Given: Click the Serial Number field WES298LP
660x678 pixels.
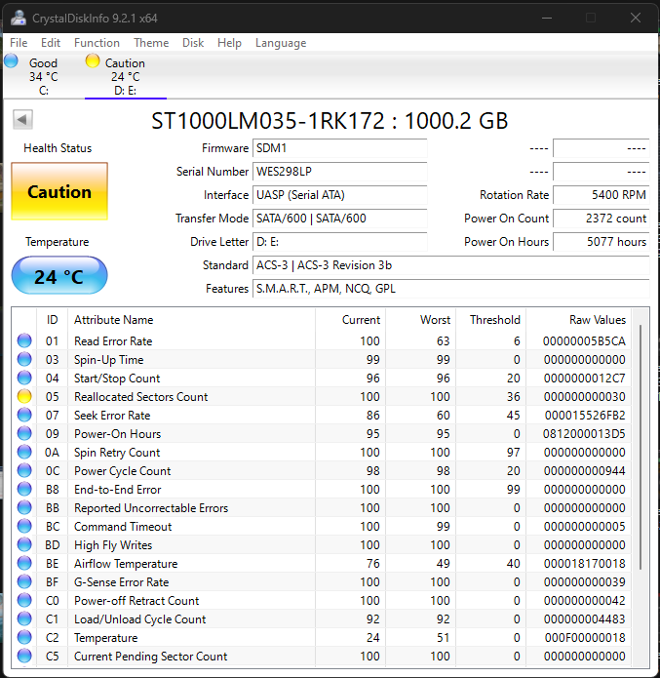Looking at the screenshot, I should 339,172.
